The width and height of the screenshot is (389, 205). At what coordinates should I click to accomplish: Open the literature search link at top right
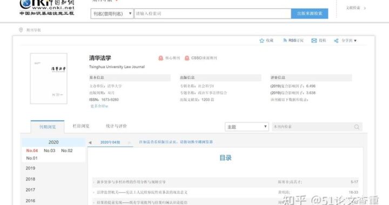point(356,8)
